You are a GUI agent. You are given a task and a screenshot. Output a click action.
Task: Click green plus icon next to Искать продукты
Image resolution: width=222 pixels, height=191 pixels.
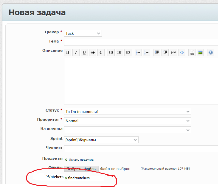[66, 160]
